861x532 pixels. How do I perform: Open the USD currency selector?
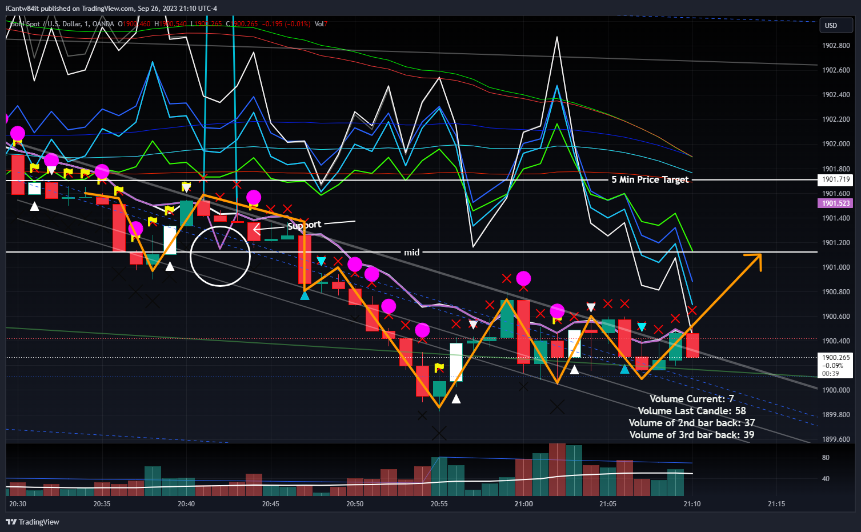[836, 25]
